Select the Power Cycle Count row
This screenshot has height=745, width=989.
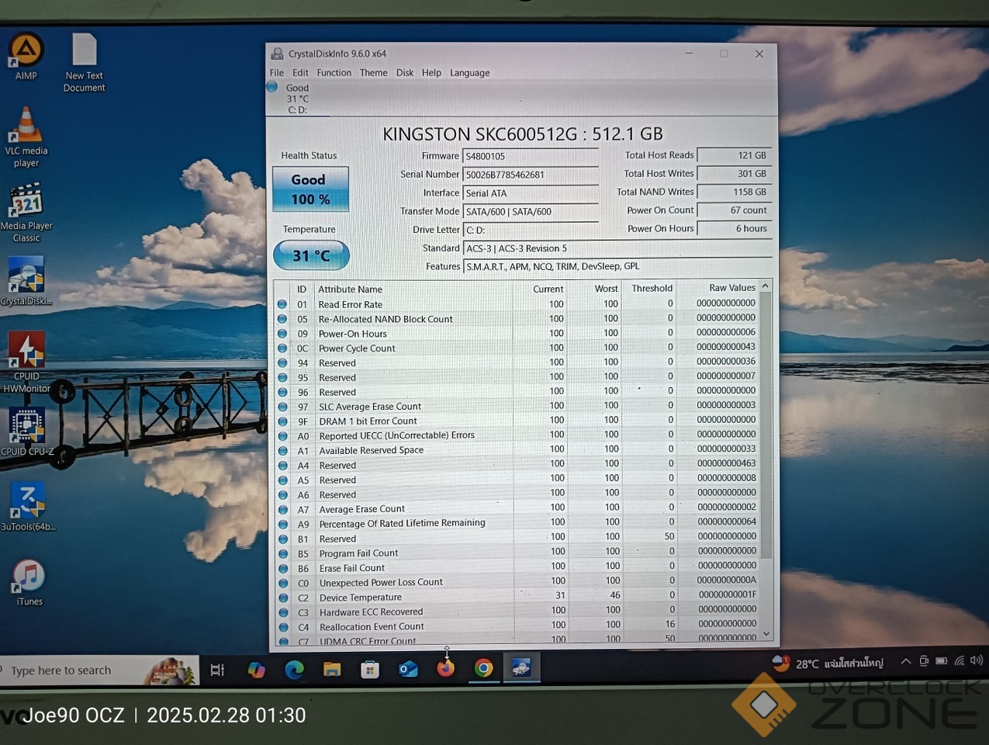tap(517, 348)
